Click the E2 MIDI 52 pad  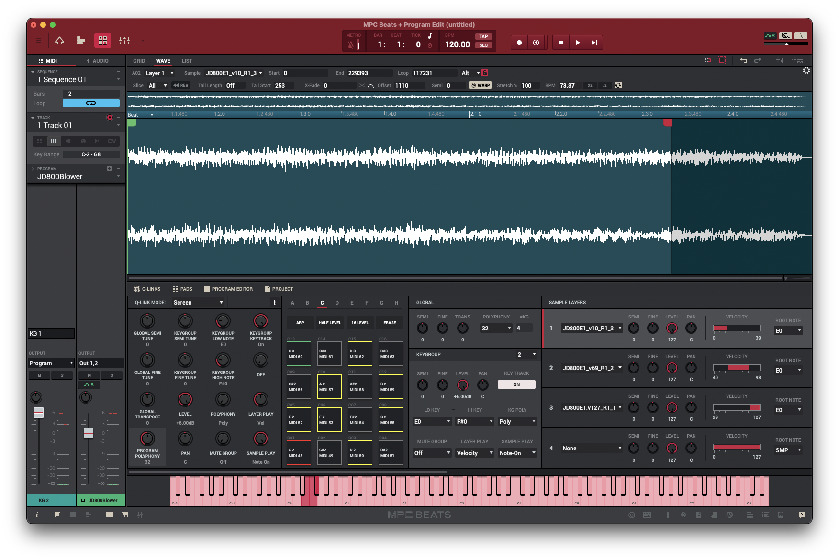299,419
